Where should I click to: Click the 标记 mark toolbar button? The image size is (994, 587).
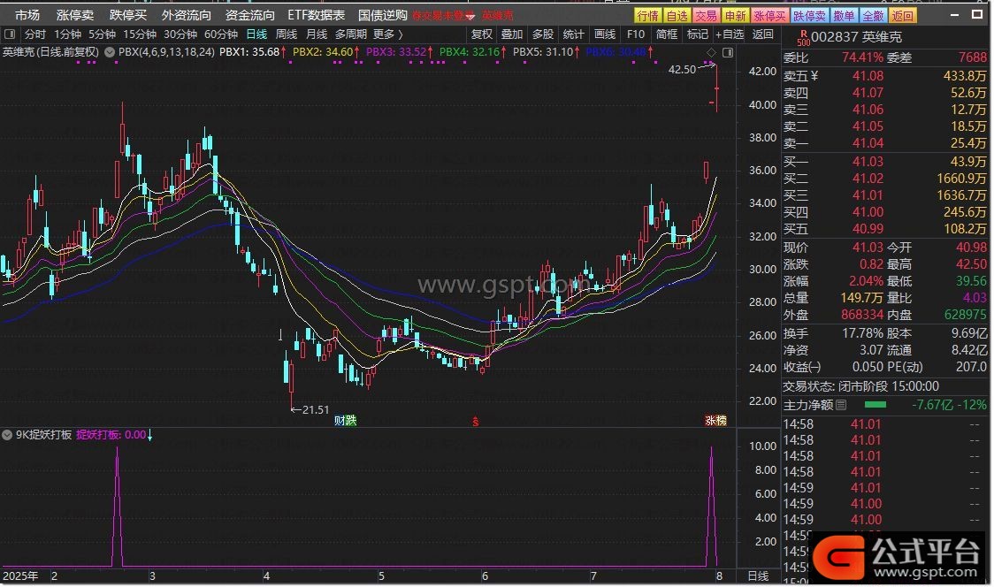tap(698, 34)
